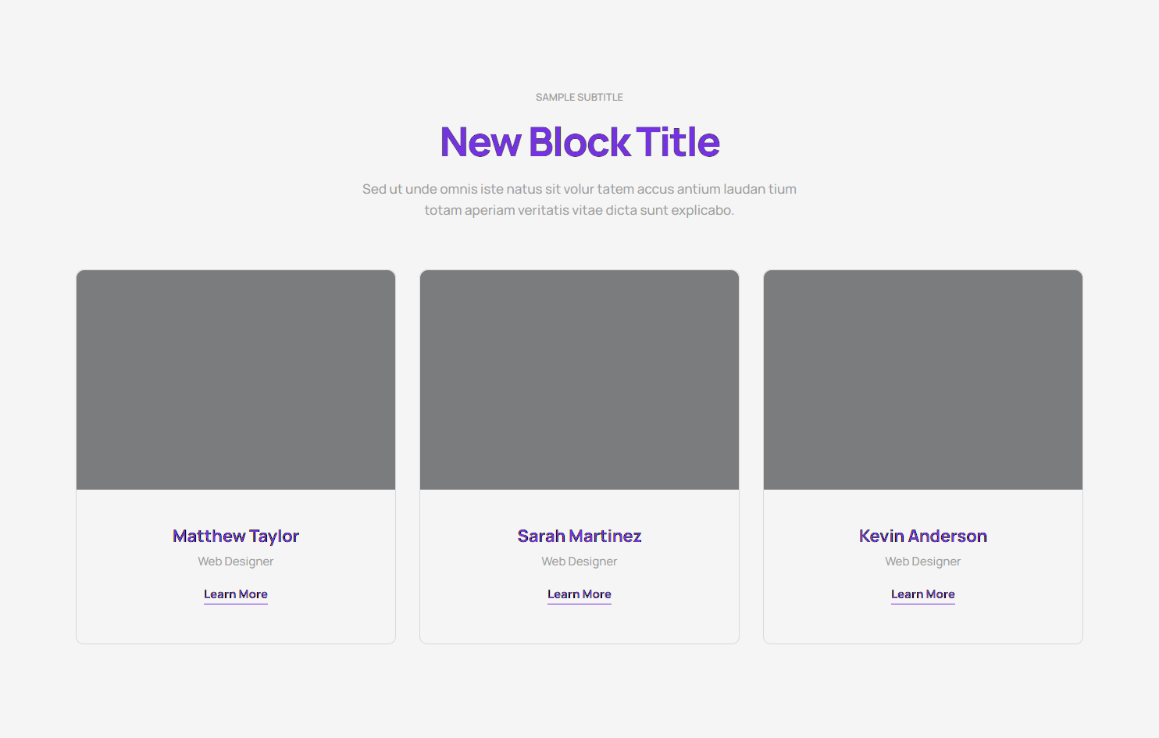Click Learn More below Kevin Anderson
The height and width of the screenshot is (738, 1159).
click(x=923, y=594)
